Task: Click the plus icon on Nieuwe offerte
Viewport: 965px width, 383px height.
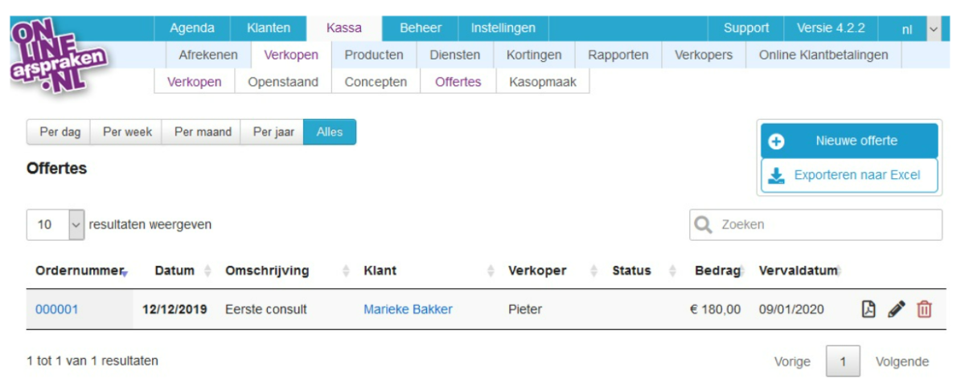Action: 776,141
